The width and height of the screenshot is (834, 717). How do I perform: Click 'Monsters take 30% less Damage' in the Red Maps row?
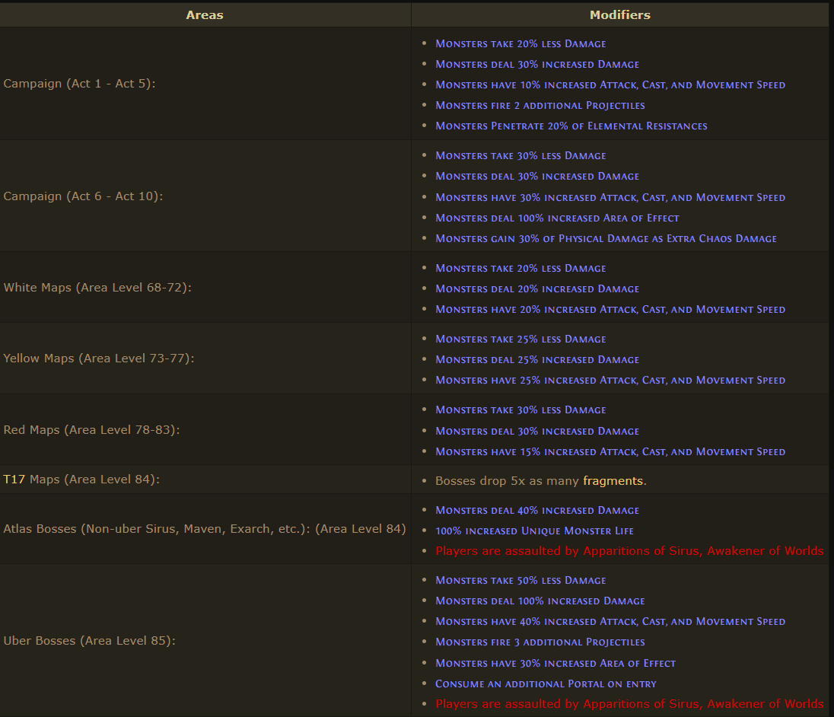click(520, 410)
